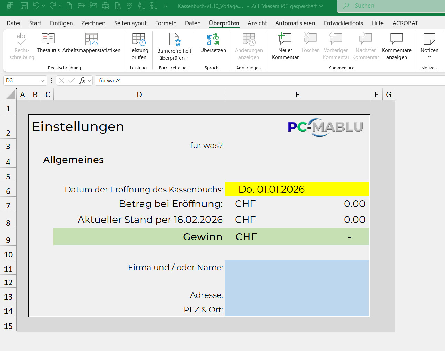This screenshot has height=351, width=445.
Task: Click sort ascending A-Z icon
Action: pos(141,6)
